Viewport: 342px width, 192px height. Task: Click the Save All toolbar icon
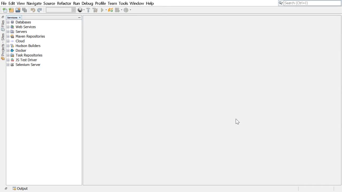coord(25,10)
